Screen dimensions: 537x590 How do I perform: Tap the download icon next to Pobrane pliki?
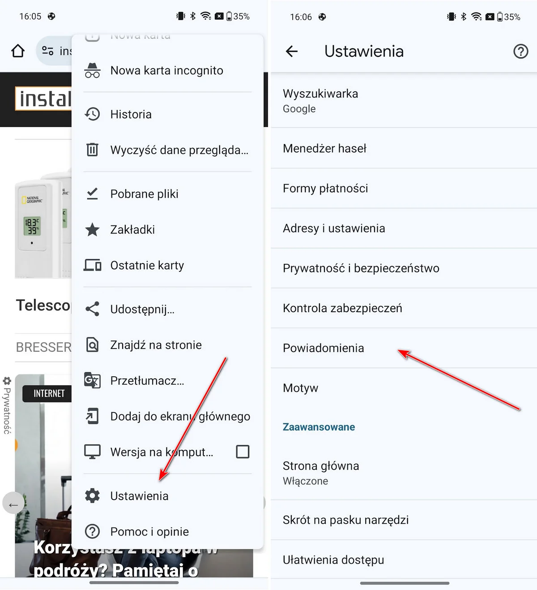(x=92, y=194)
